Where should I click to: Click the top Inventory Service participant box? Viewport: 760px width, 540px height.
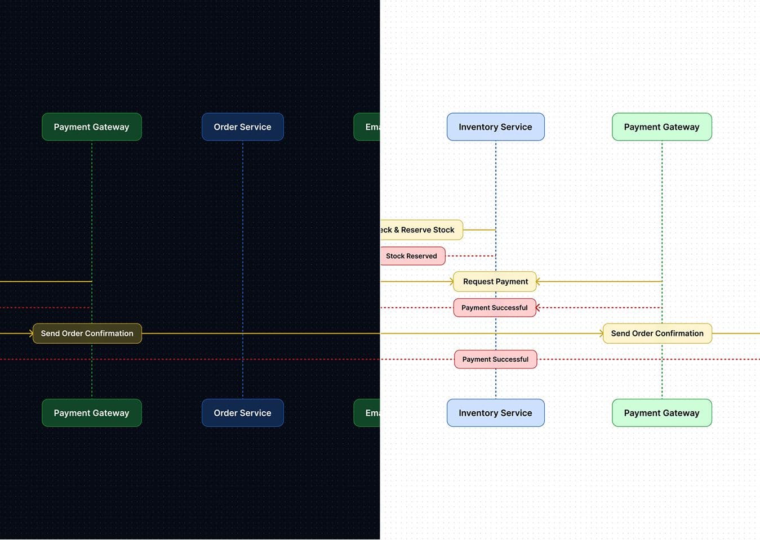(495, 127)
